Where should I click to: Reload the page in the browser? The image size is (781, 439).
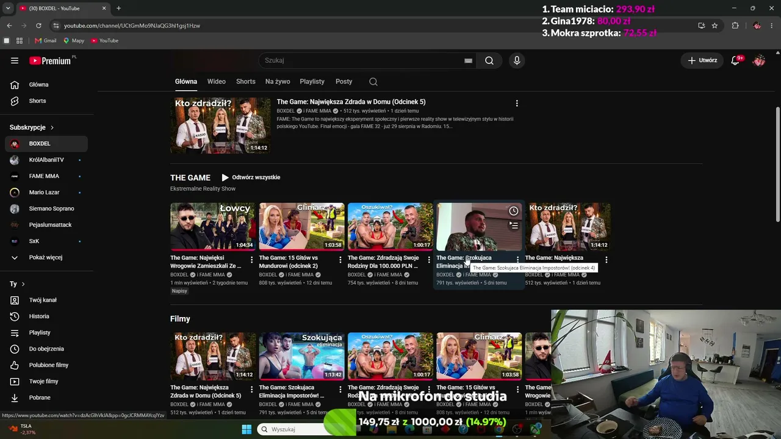(x=38, y=26)
